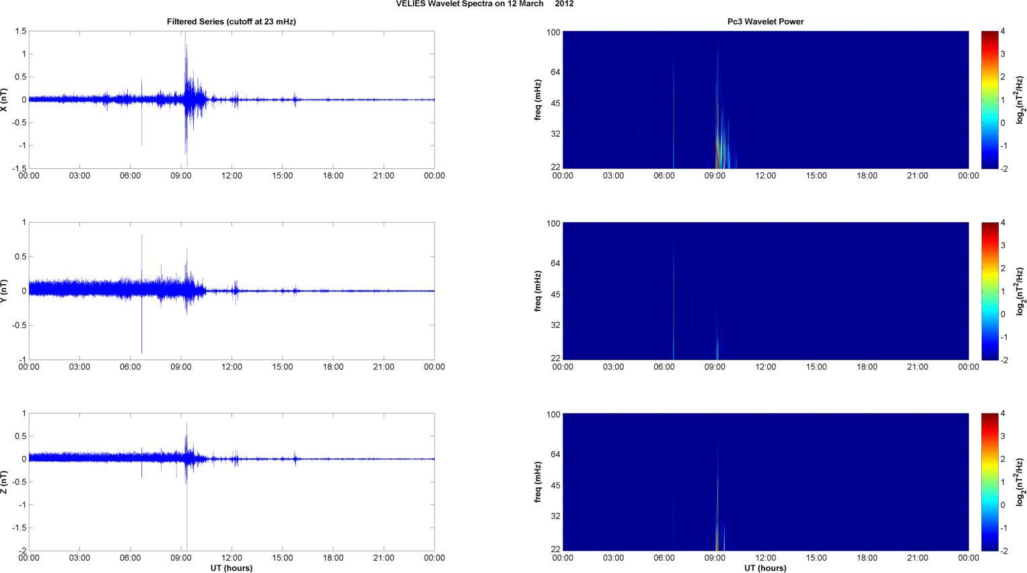The width and height of the screenshot is (1027, 573).
Task: Click the '21:00' tick under the Z wavelet spectrum
Action: coord(917,558)
